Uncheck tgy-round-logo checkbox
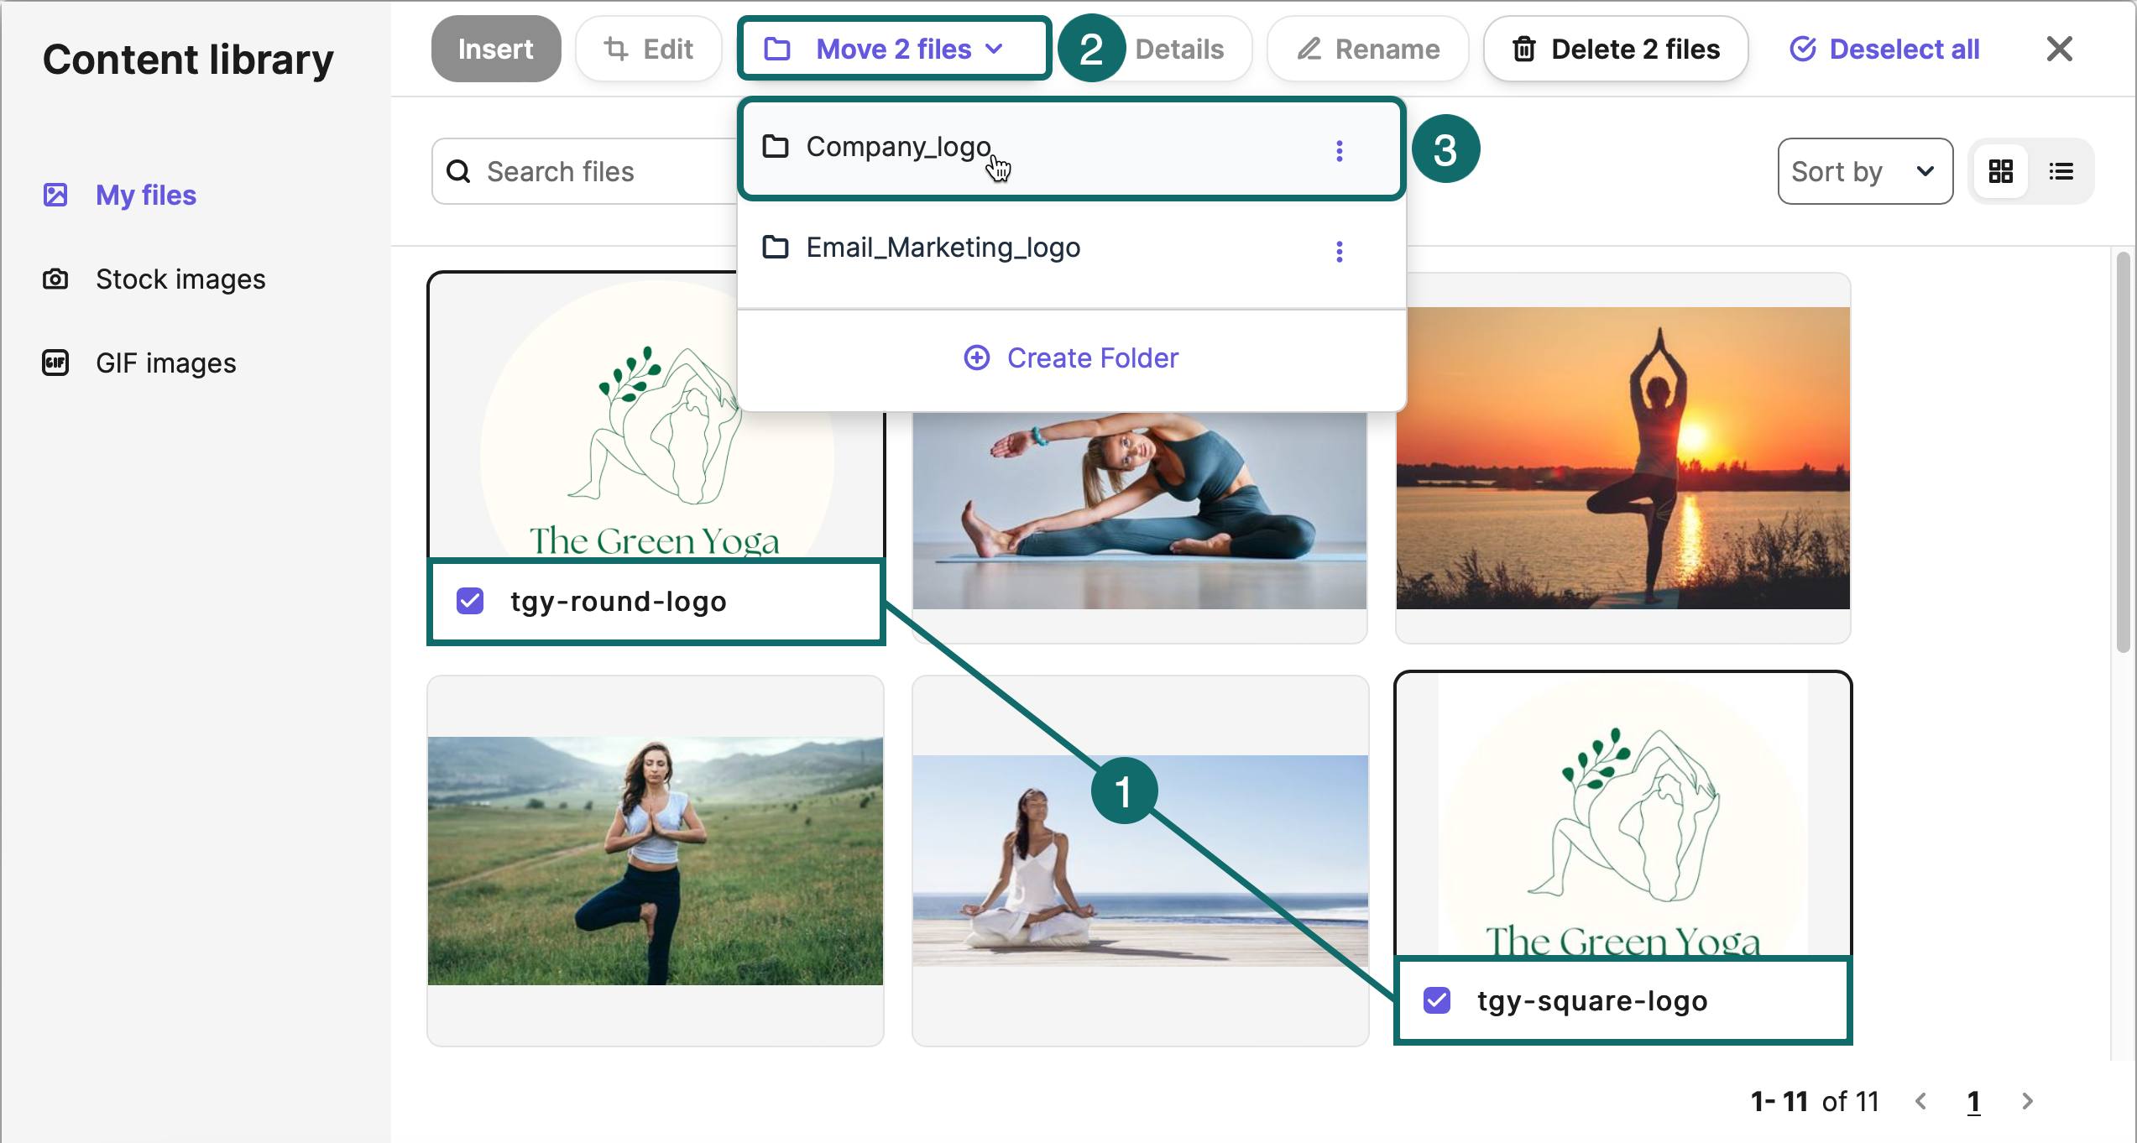 470,601
